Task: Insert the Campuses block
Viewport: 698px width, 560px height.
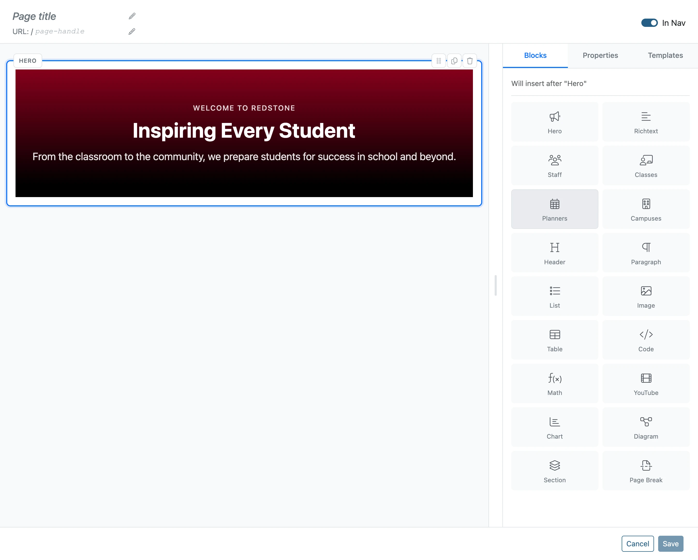Action: pos(646,209)
